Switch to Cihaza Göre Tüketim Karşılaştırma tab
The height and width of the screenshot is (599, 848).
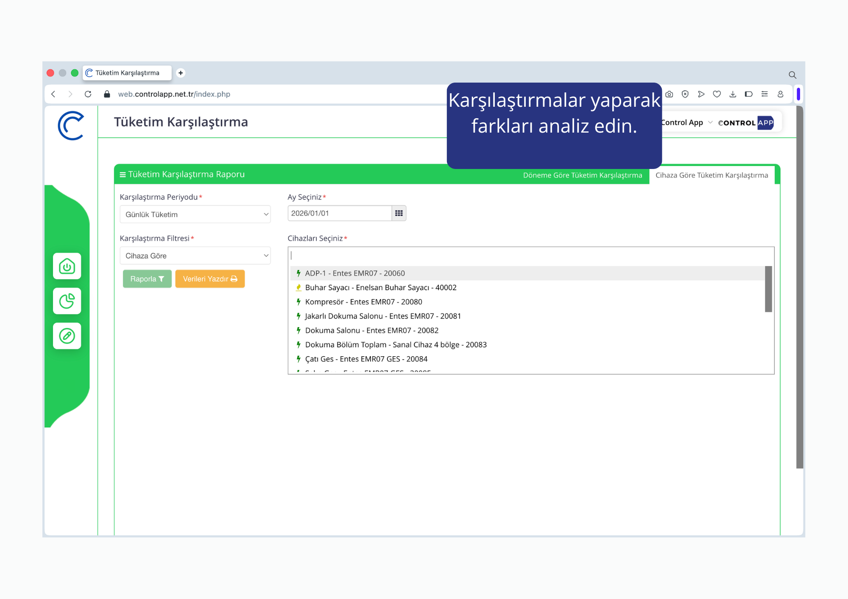(711, 175)
